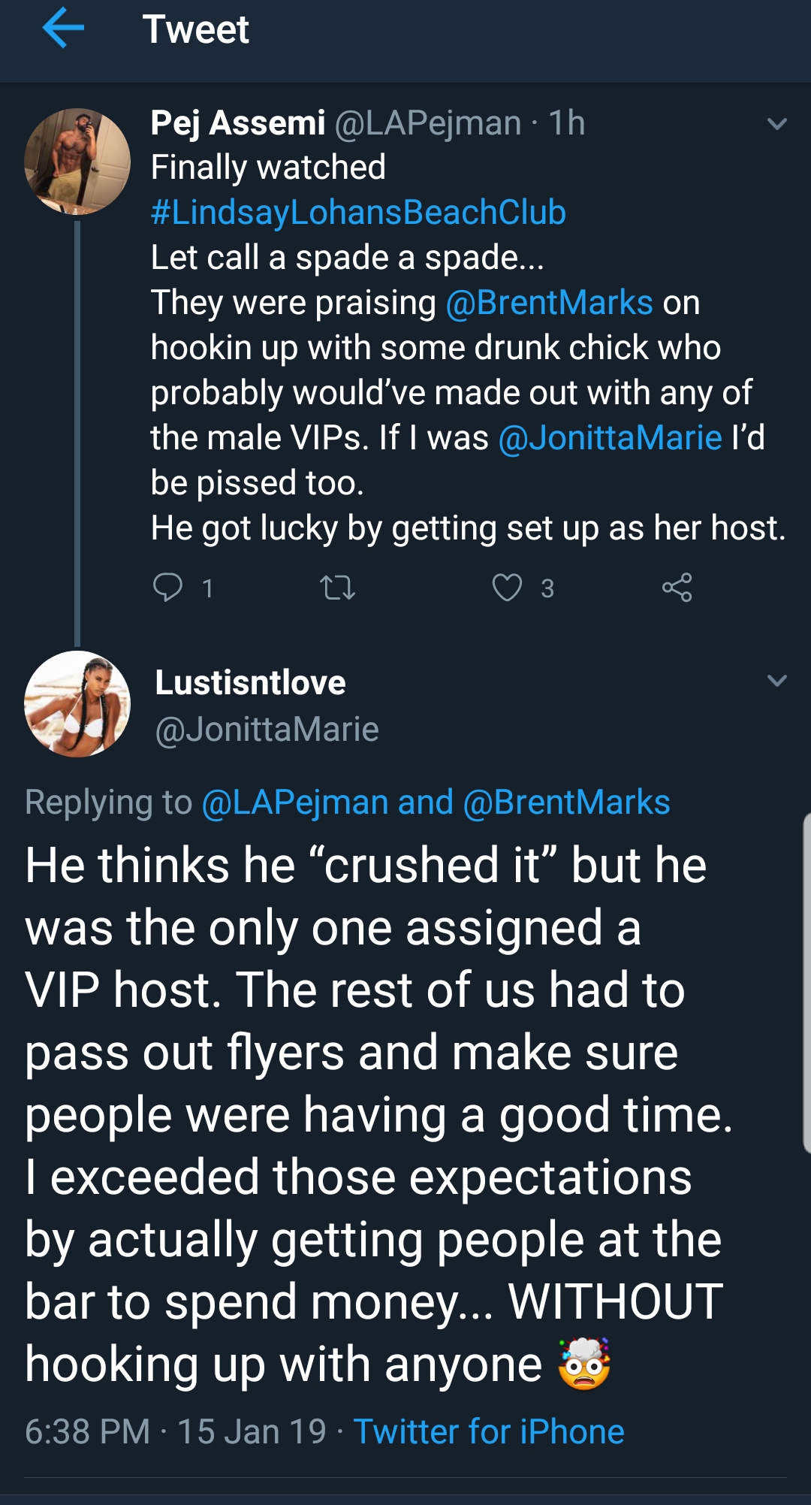Open @JonittaMarie mention in tweet text
811x1505 pixels.
coord(611,438)
